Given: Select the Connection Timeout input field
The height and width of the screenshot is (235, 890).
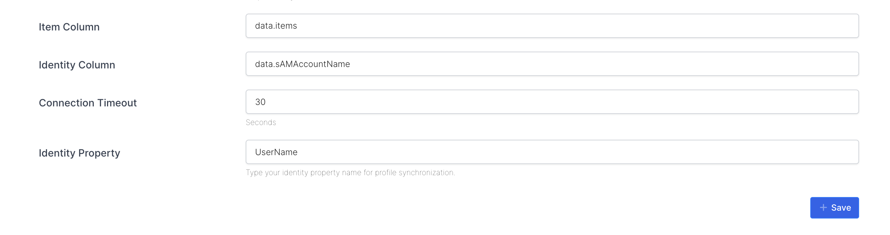Looking at the screenshot, I should [552, 102].
